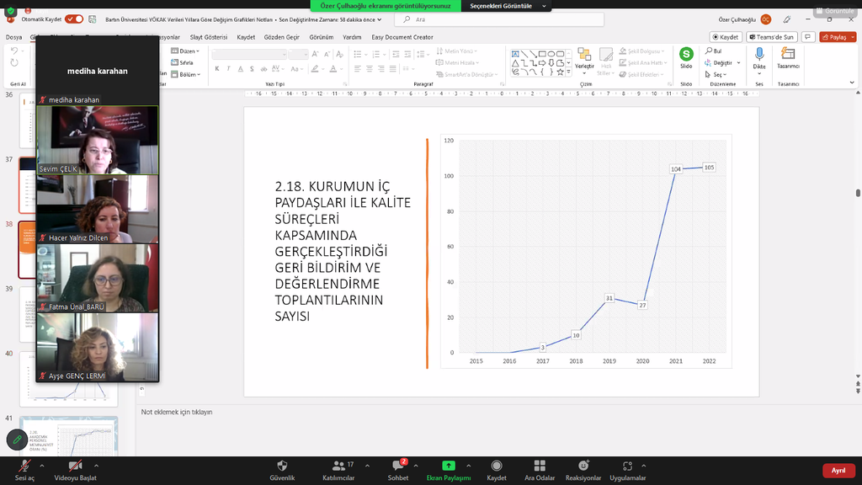
Task: Open the Reaksiyonlar emoji icon
Action: (583, 466)
